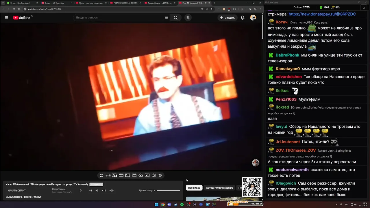Add +1 minute to split
370x208 pixels.
tap(90, 191)
